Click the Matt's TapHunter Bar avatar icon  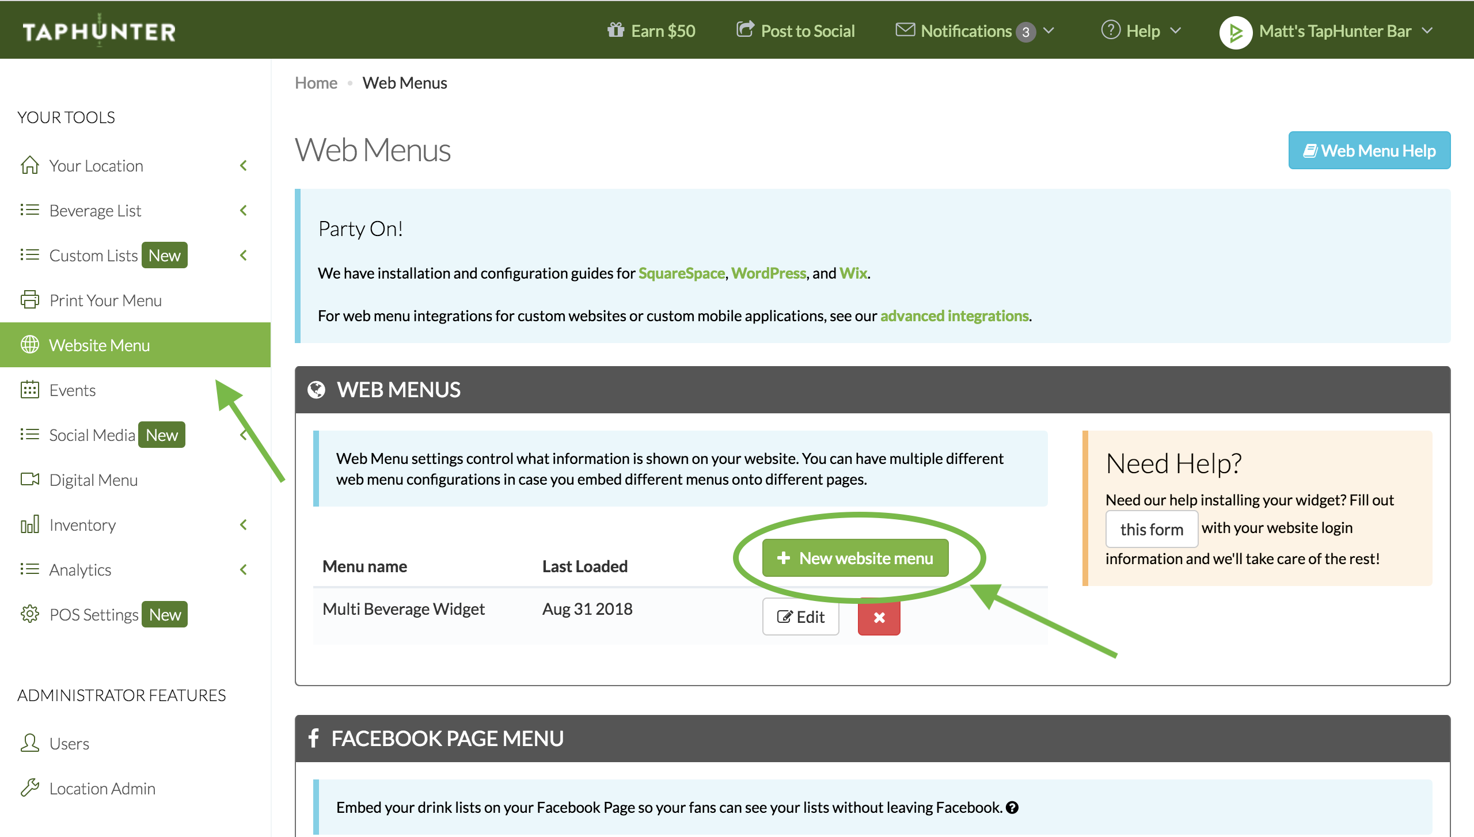pyautogui.click(x=1235, y=32)
